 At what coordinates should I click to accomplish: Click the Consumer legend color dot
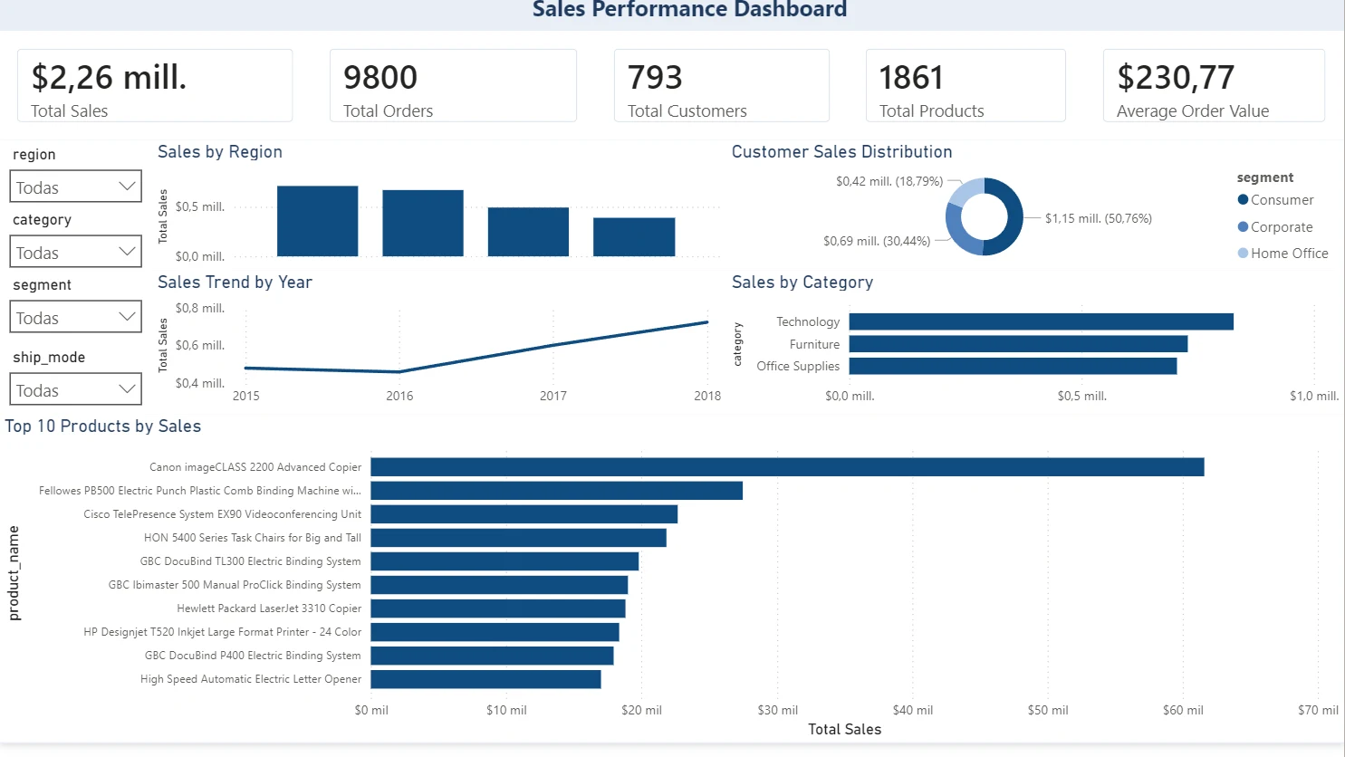[1243, 200]
